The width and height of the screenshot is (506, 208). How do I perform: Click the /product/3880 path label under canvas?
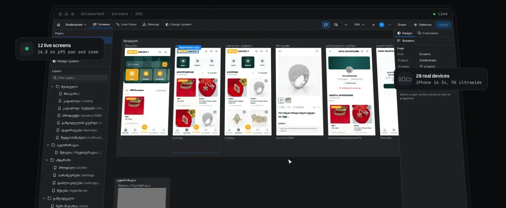tap(285, 138)
